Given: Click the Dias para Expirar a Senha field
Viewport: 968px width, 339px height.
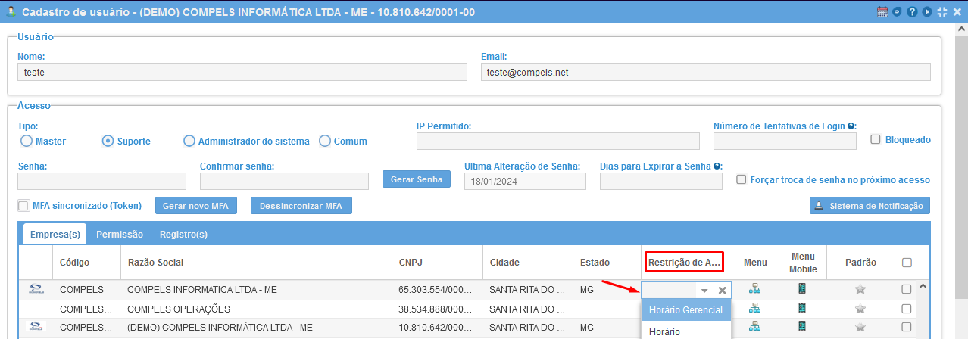Looking at the screenshot, I should [x=661, y=181].
